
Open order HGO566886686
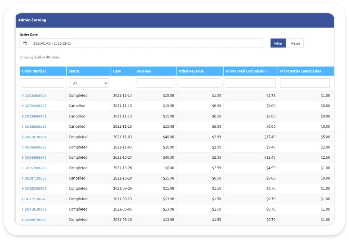tap(34, 147)
